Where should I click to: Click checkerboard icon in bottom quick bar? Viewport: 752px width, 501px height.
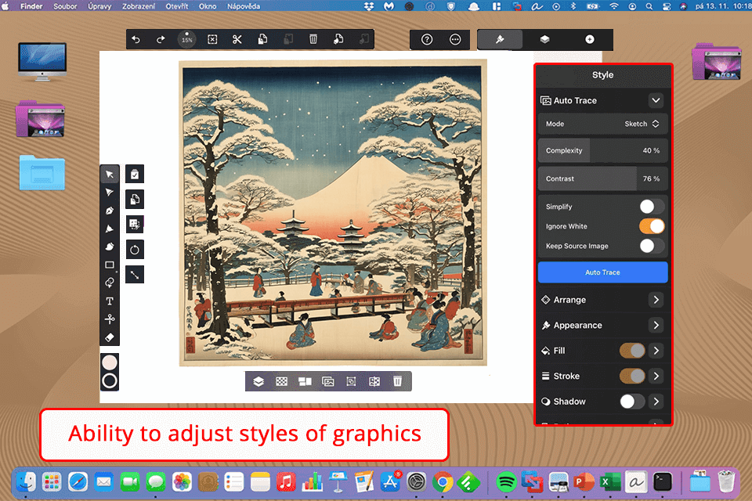(x=281, y=382)
